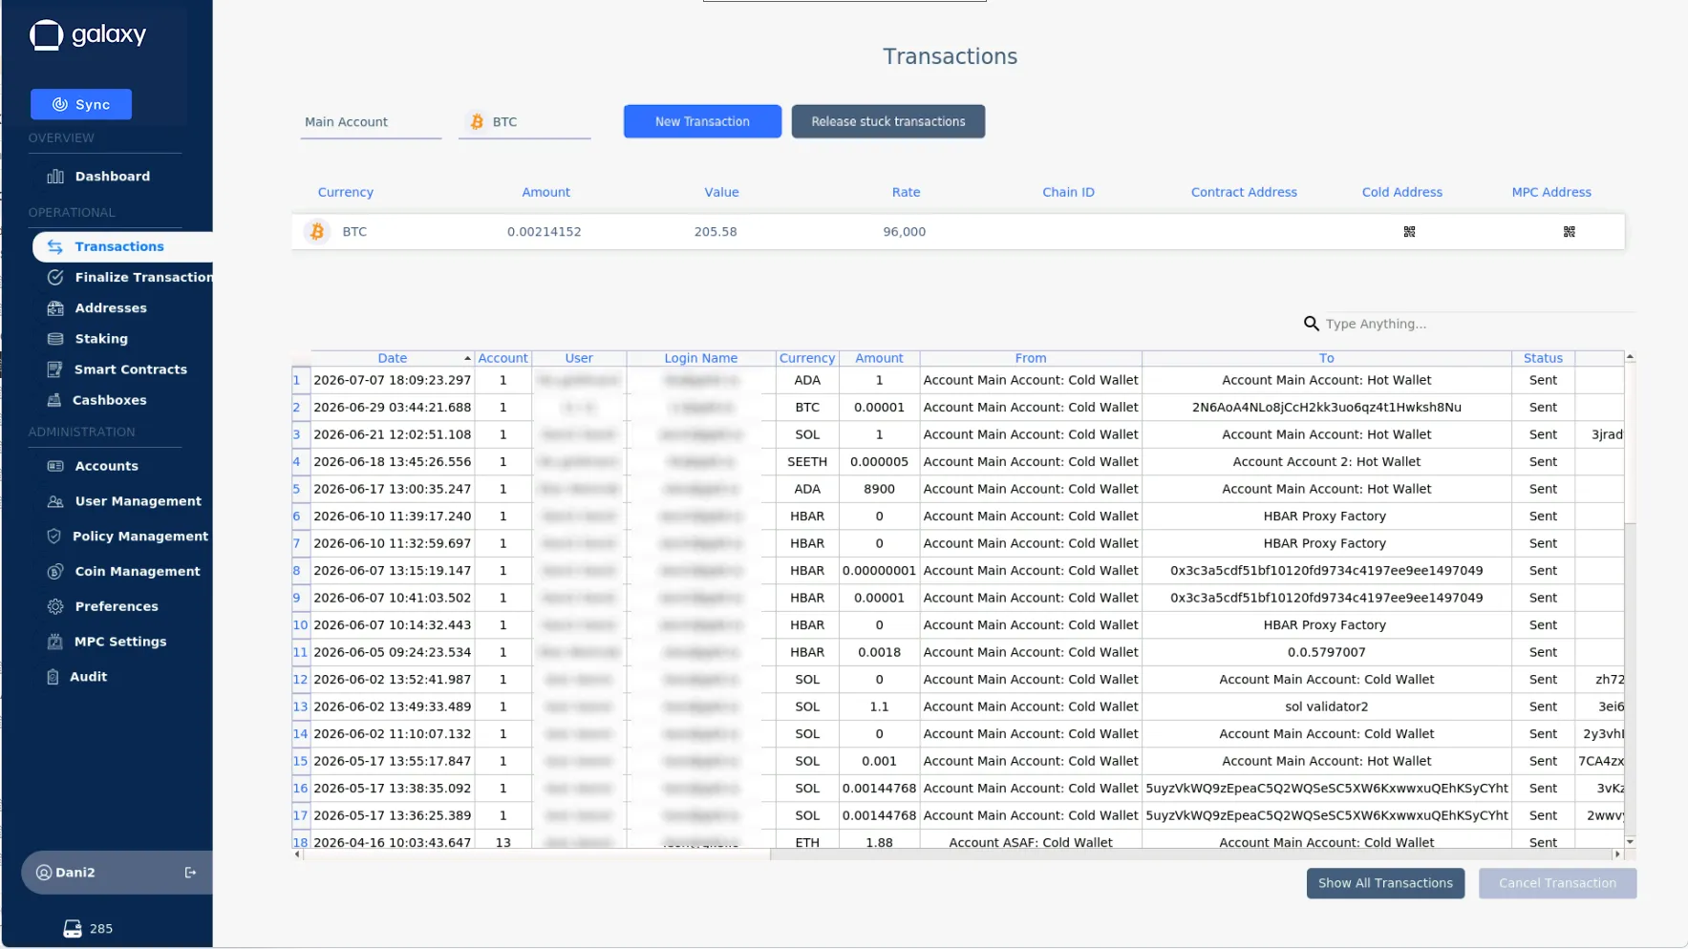Screen dimensions: 1688x949
Task: Sort table by Date column
Action: (x=393, y=358)
